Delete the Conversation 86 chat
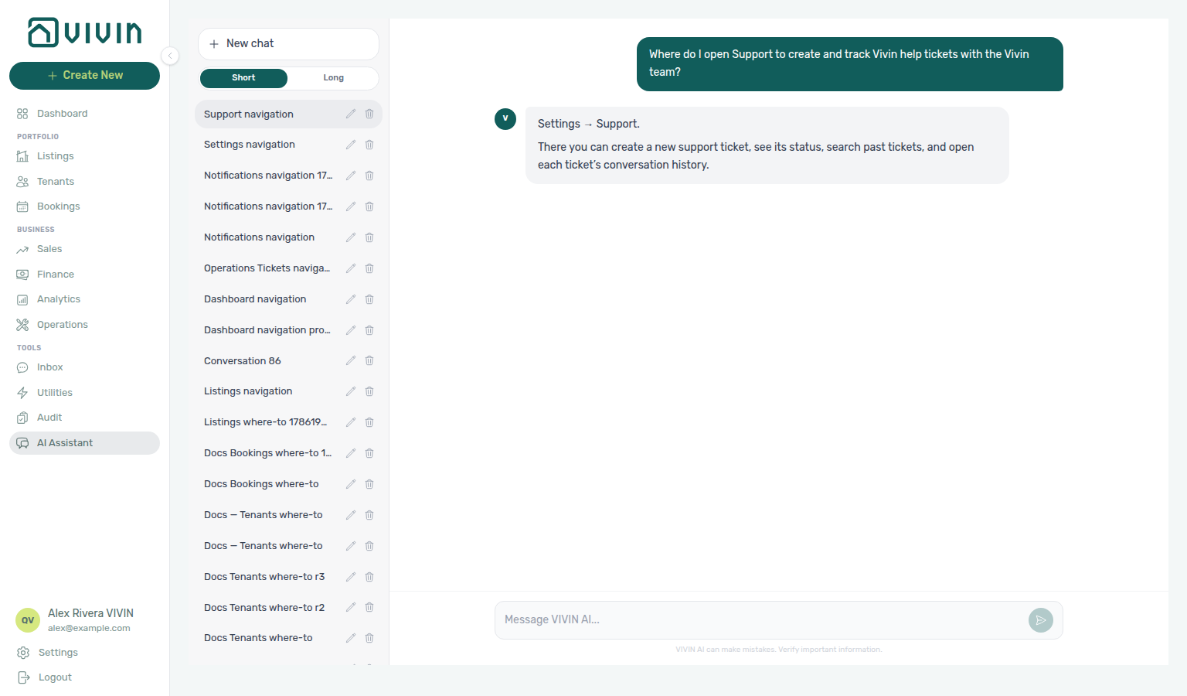This screenshot has width=1187, height=696. pyautogui.click(x=369, y=360)
